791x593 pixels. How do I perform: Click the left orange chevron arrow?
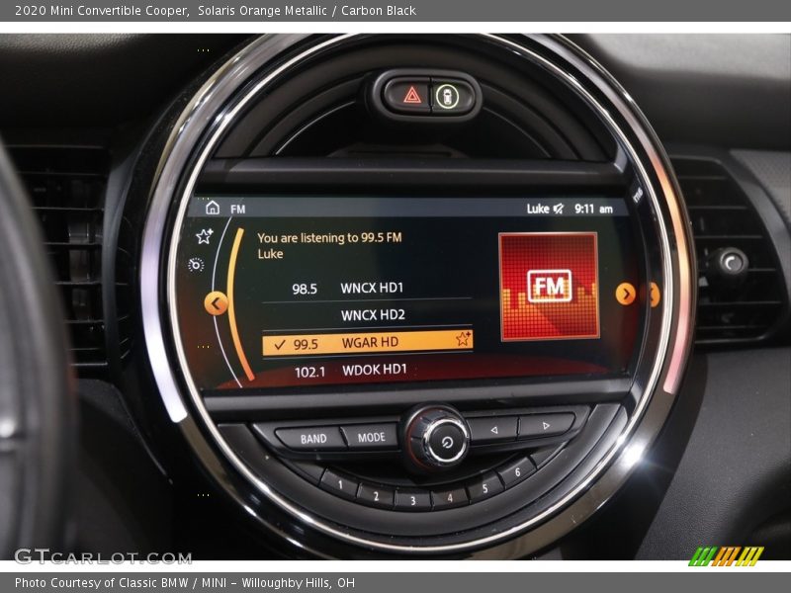click(214, 300)
